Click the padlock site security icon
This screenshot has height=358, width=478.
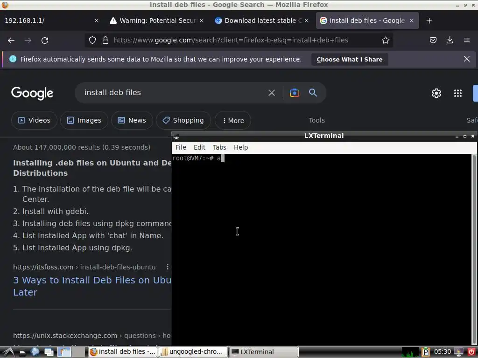(105, 40)
